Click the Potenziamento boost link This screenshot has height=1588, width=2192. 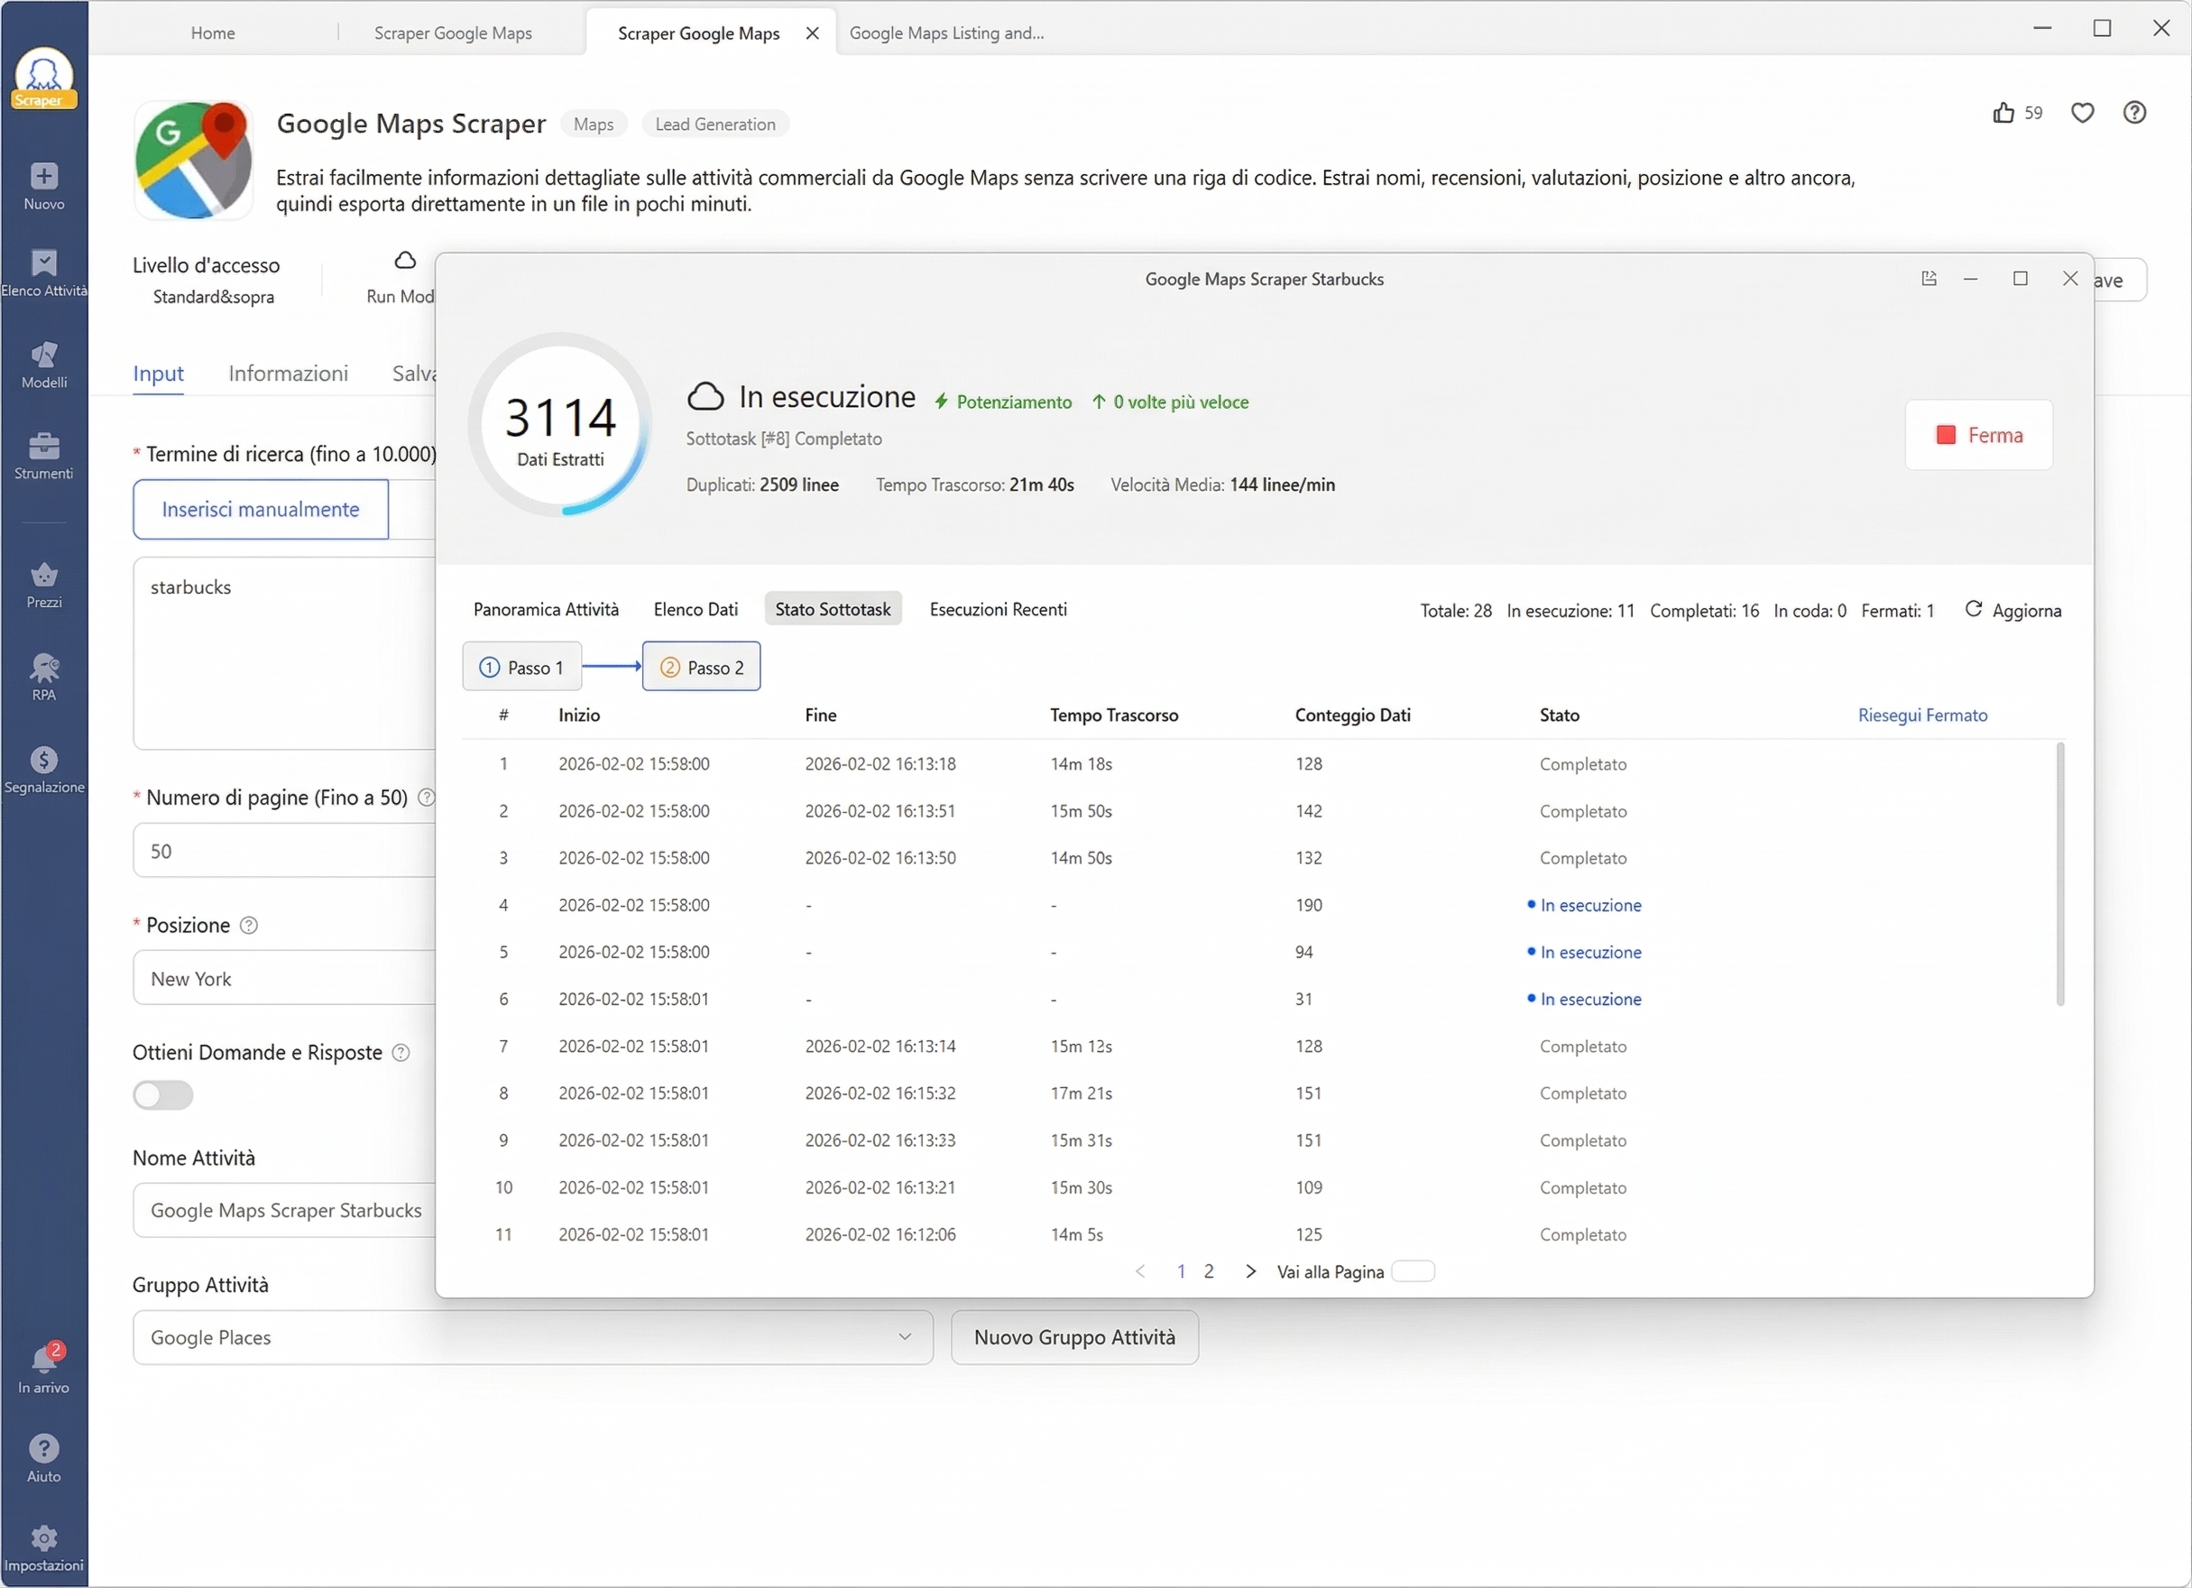point(1003,402)
